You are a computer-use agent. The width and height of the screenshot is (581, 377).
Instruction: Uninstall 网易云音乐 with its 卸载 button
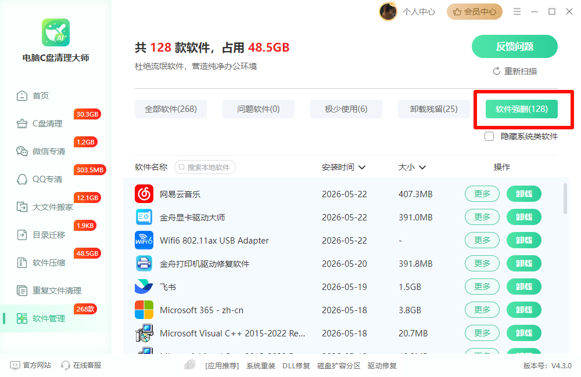click(524, 194)
